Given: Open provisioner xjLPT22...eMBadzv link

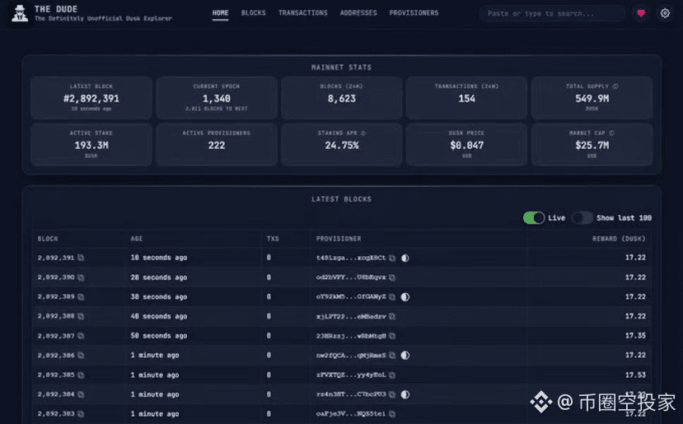Looking at the screenshot, I should point(350,317).
